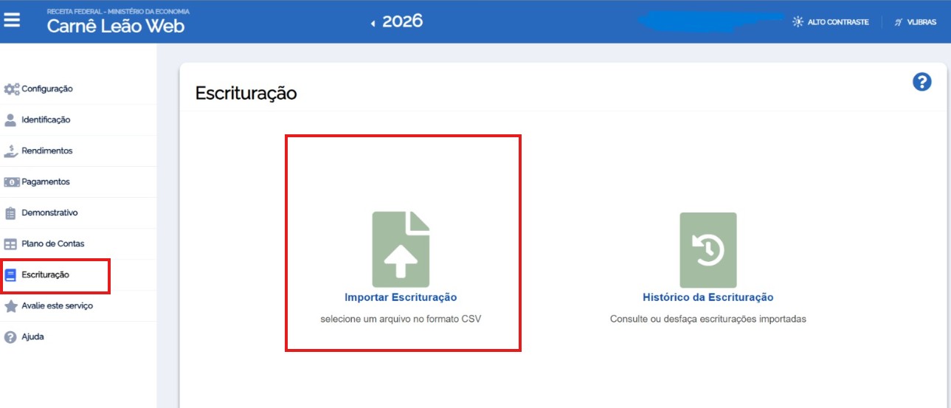Go to previous year using the arrow beside 2026
The image size is (951, 408).
point(373,23)
